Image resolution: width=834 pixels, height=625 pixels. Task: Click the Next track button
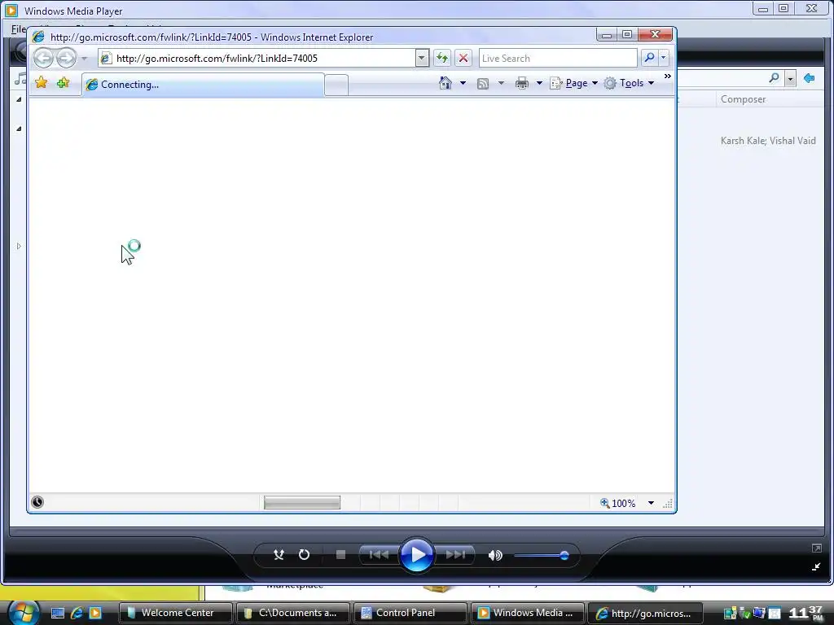pos(455,555)
